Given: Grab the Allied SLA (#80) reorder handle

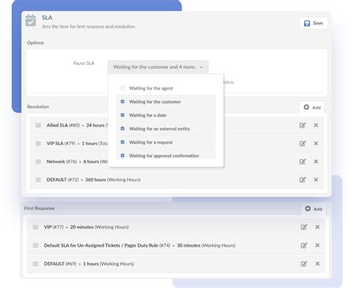Looking at the screenshot, I should click(38, 125).
